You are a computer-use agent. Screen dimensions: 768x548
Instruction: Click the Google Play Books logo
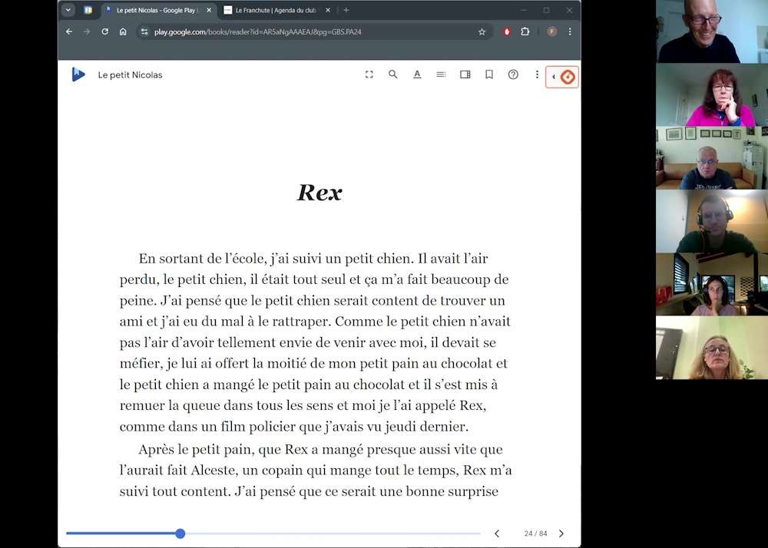(78, 74)
